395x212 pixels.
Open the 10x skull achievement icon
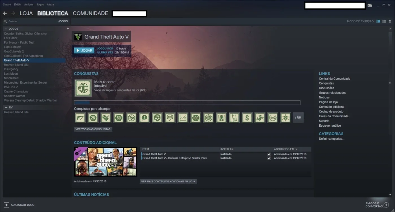click(157, 118)
